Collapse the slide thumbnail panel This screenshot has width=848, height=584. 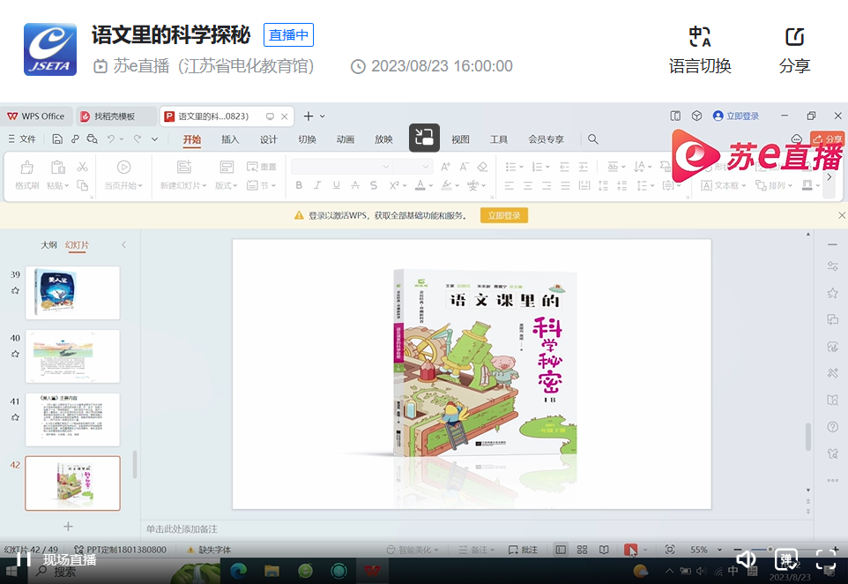[x=123, y=244]
